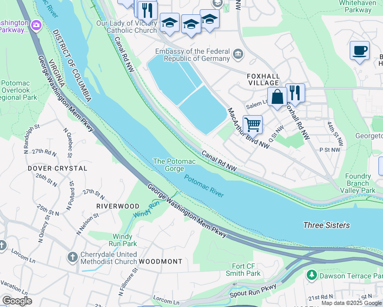Click the grocery shopping cart marker

pos(253,125)
